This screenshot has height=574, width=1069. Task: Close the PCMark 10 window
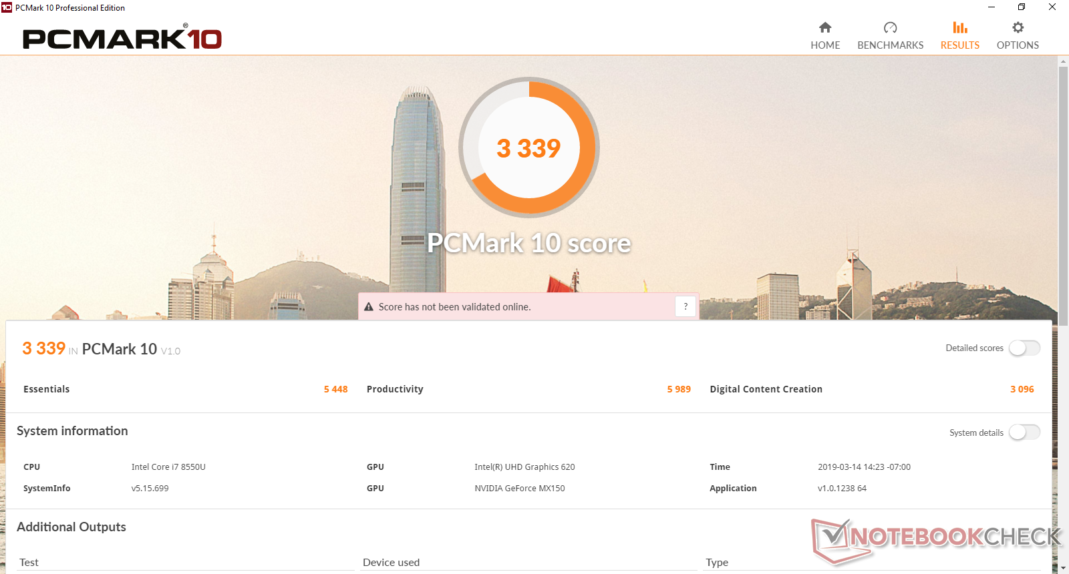pyautogui.click(x=1052, y=7)
